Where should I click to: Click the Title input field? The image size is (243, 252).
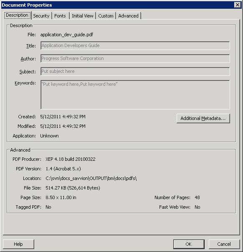click(135, 46)
